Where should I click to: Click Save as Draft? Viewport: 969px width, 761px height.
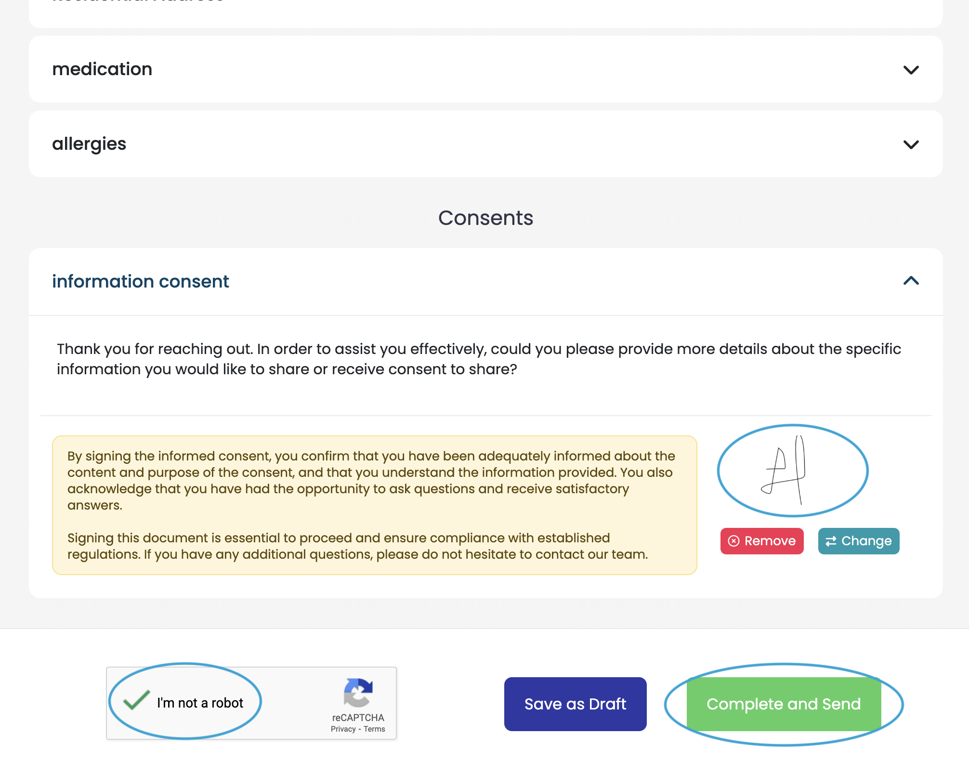575,704
